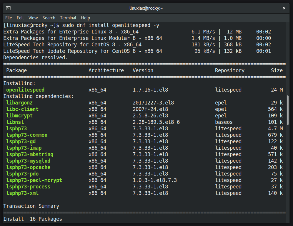Click version 1.7.16-1.el8 of openlitespeed
Screen dimensions: 293x226
pyautogui.click(x=150, y=90)
